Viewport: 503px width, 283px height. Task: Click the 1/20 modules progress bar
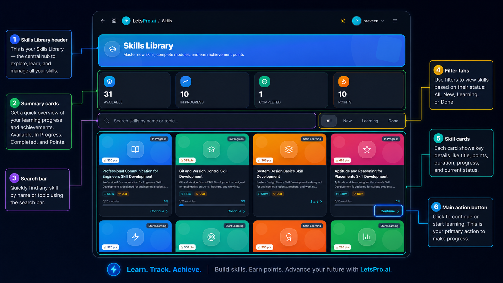click(x=212, y=205)
